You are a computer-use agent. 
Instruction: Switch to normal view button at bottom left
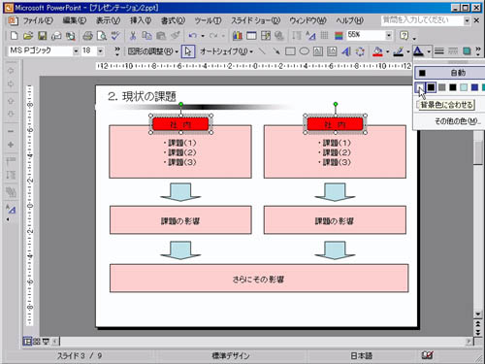point(27,341)
